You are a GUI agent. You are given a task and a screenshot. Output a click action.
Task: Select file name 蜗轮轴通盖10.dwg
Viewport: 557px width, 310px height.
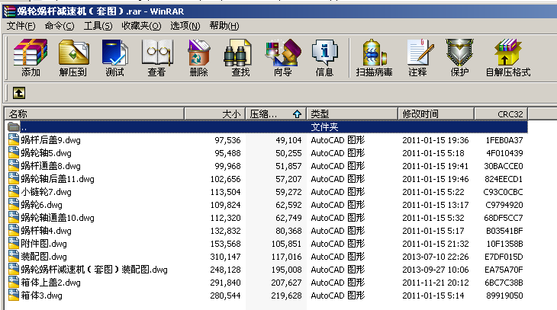[57, 217]
